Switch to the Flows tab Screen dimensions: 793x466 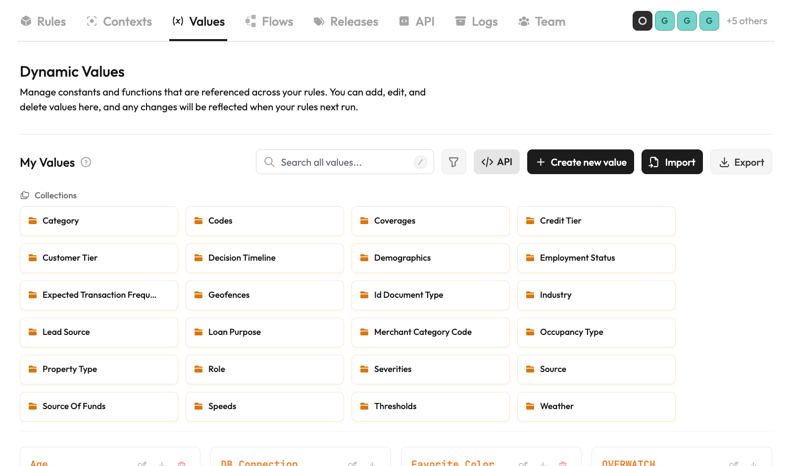pyautogui.click(x=269, y=21)
